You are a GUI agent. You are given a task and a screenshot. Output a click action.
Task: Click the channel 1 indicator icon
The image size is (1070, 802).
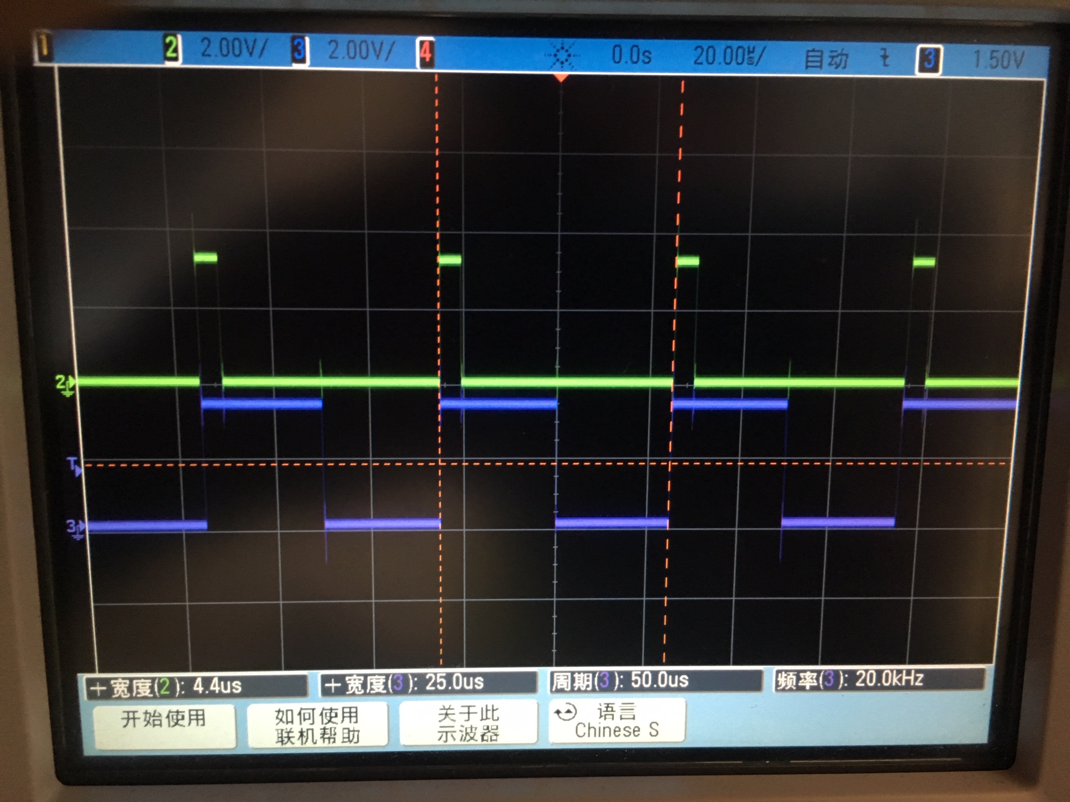[x=44, y=48]
